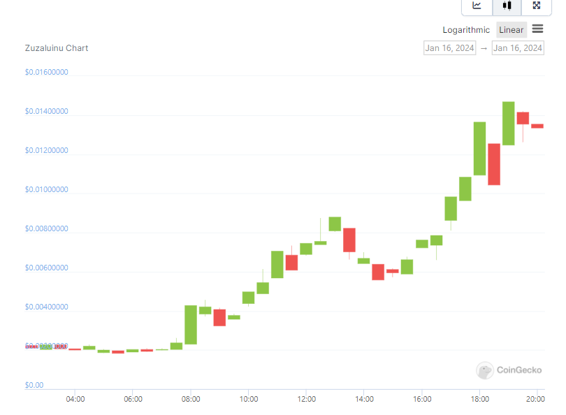Click the CoinGecko logo watermark
Image resolution: width=566 pixels, height=415 pixels.
(506, 370)
